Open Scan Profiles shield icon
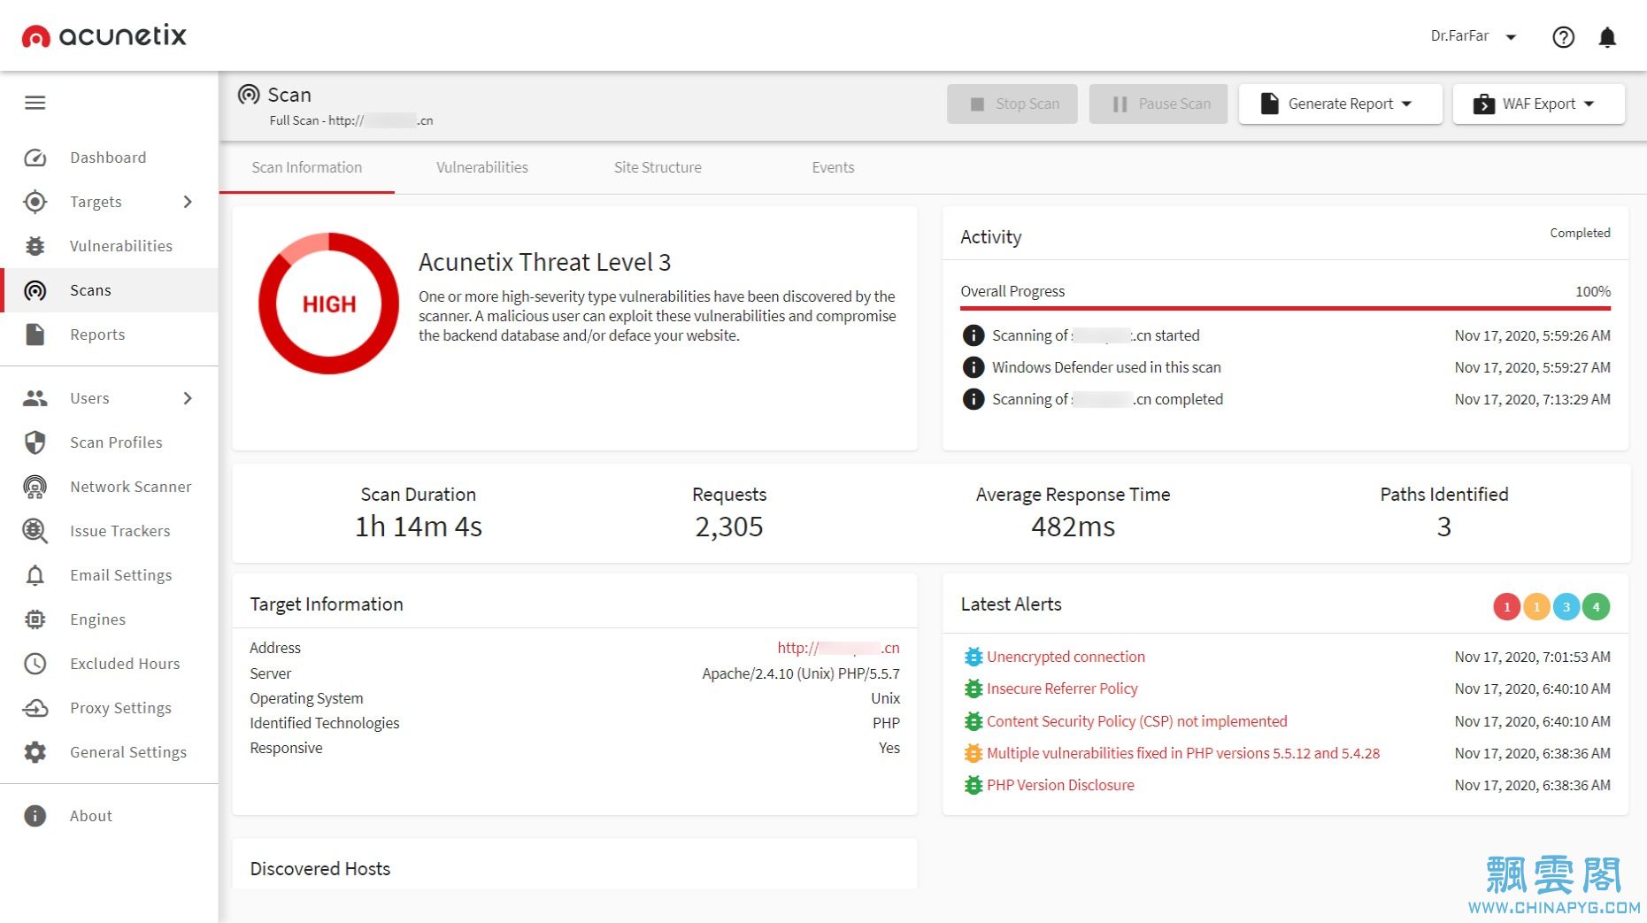 35,442
